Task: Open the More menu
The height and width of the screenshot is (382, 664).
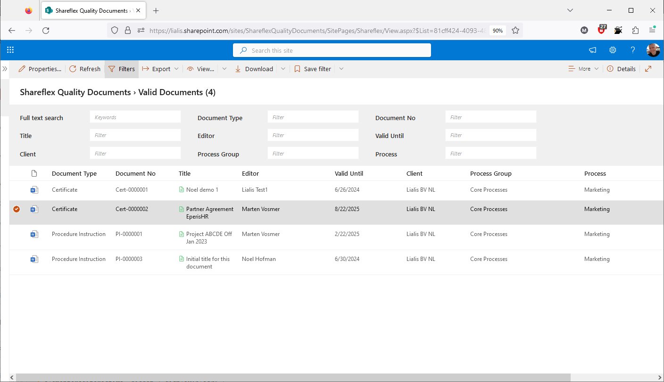Action: click(584, 69)
